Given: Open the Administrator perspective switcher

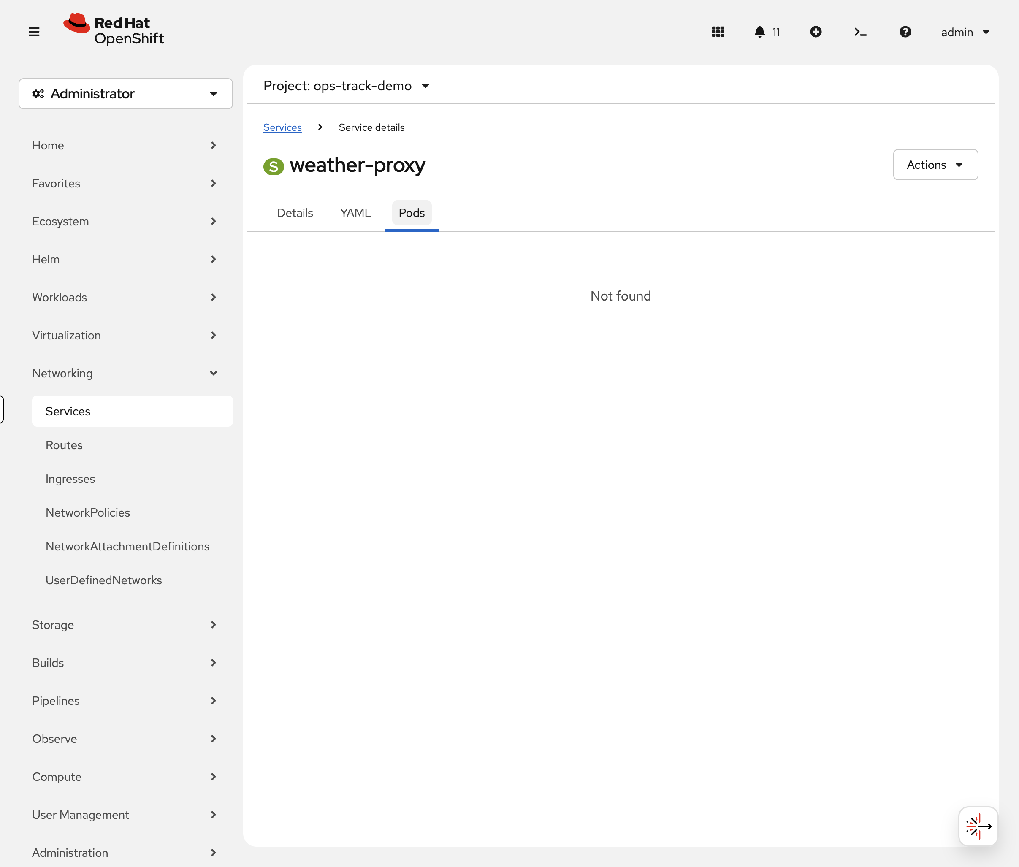Looking at the screenshot, I should 125,93.
